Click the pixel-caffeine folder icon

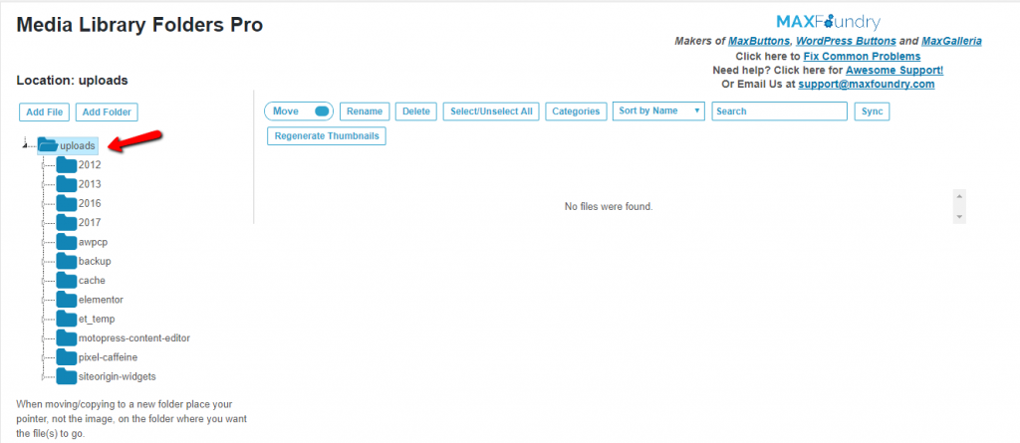tap(67, 357)
